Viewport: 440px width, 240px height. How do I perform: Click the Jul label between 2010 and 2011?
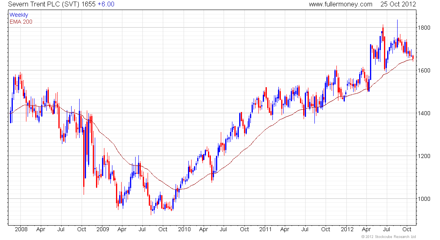223,229
